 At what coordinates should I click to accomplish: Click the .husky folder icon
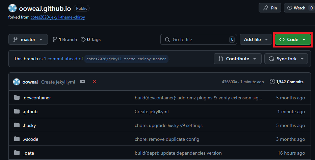[x=17, y=125]
